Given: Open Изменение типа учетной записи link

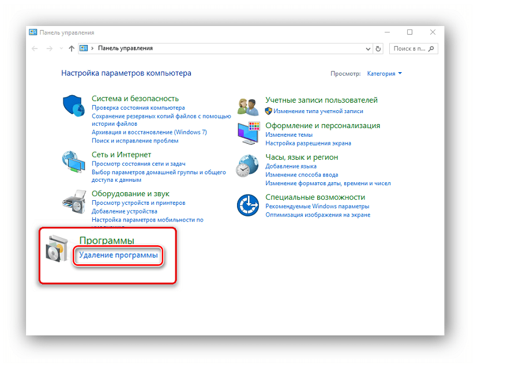Looking at the screenshot, I should pos(318,111).
